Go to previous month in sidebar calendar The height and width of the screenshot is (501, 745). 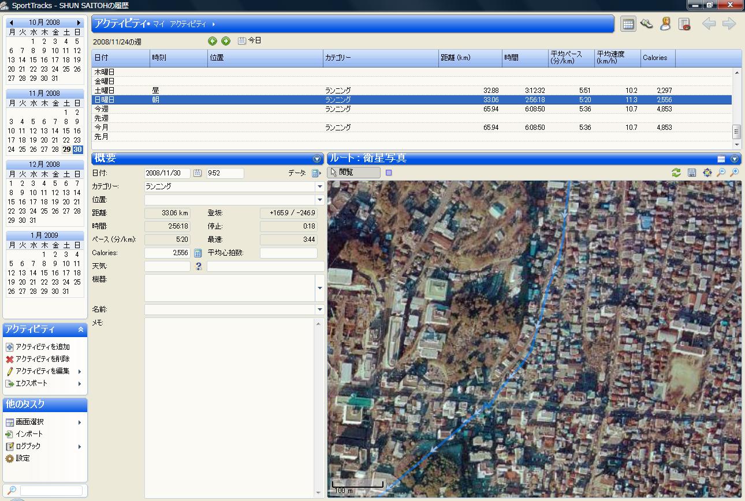pos(12,23)
